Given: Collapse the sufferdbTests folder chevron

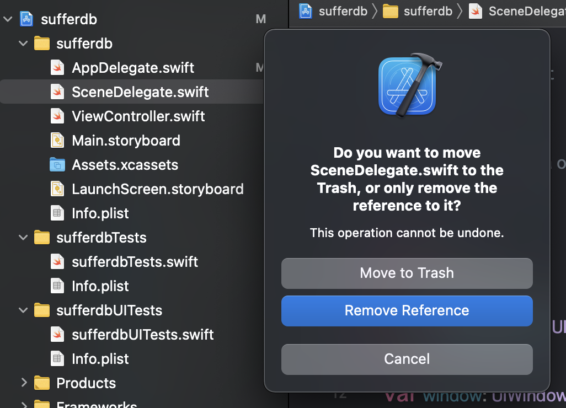Looking at the screenshot, I should [23, 238].
